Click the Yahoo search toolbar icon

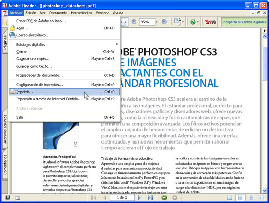pos(211,22)
